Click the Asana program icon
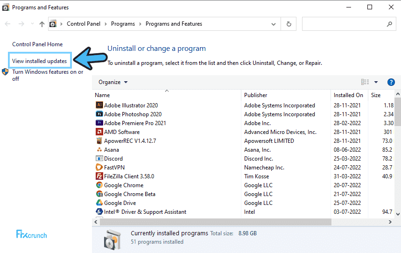This screenshot has height=253, width=401. 99,149
